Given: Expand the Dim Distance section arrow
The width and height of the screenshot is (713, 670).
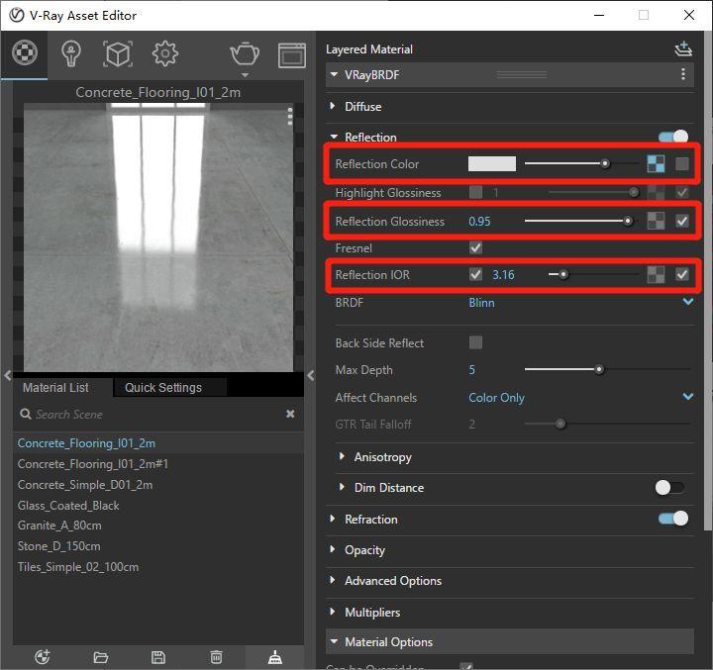Looking at the screenshot, I should pyautogui.click(x=342, y=487).
